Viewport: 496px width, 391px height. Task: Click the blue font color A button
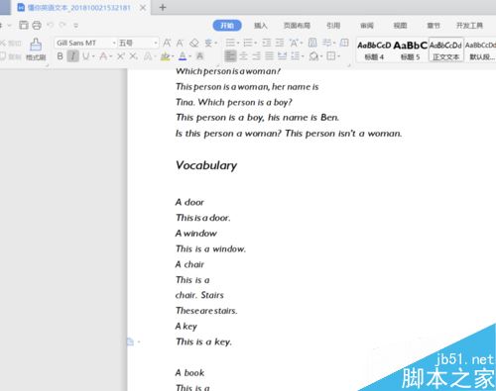pos(183,56)
